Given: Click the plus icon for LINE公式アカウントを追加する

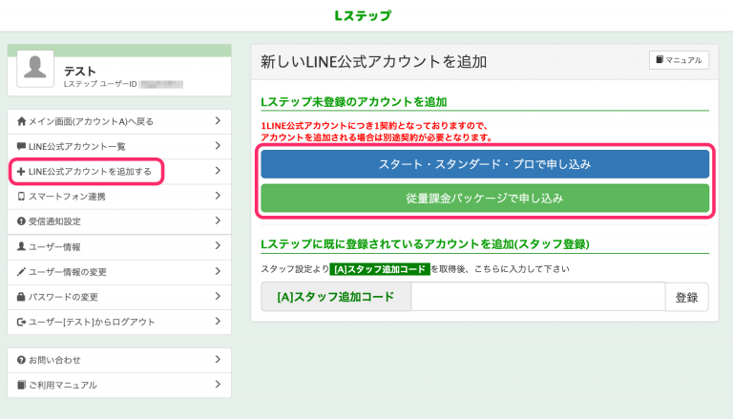Looking at the screenshot, I should (21, 172).
